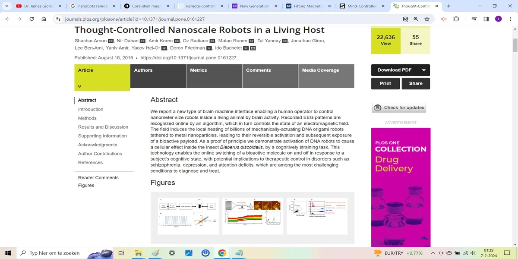Open the Media Coverage tab
The width and height of the screenshot is (518, 259).
point(326,76)
